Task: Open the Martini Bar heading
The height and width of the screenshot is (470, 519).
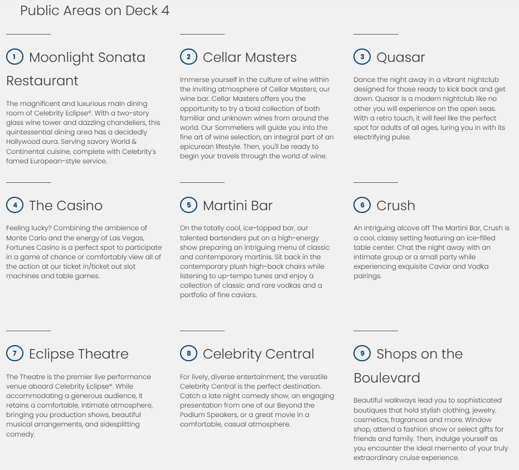Action: [x=237, y=206]
